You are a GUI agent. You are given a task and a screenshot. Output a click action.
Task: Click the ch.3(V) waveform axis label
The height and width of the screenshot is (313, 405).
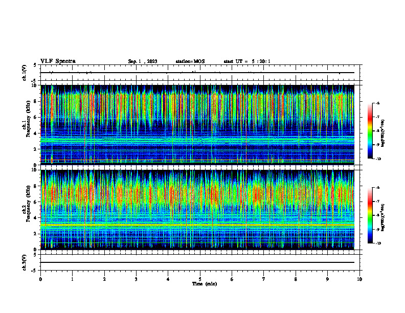(x=24, y=262)
